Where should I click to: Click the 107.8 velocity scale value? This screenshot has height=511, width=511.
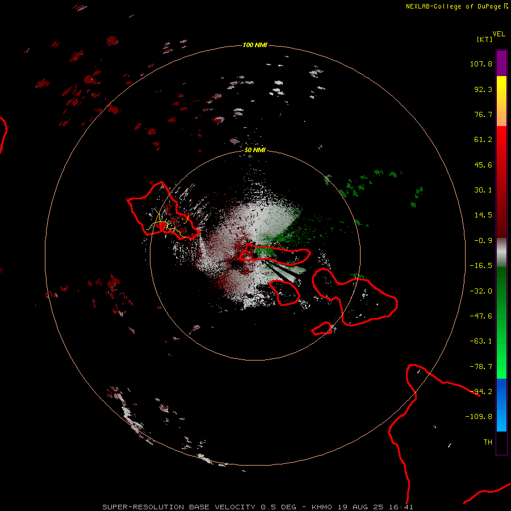pyautogui.click(x=481, y=64)
